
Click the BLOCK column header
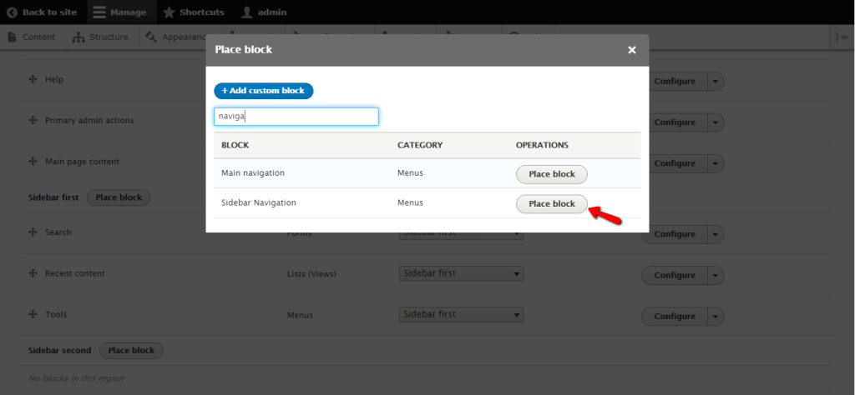point(235,145)
